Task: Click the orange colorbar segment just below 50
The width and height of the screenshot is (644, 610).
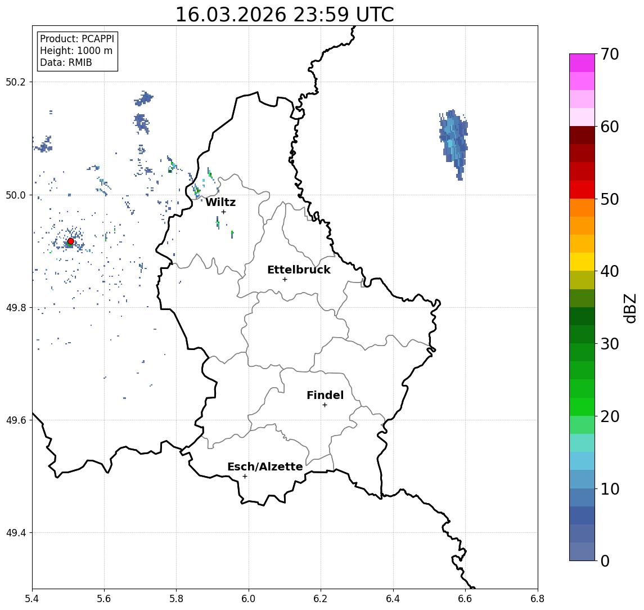Action: tap(582, 208)
